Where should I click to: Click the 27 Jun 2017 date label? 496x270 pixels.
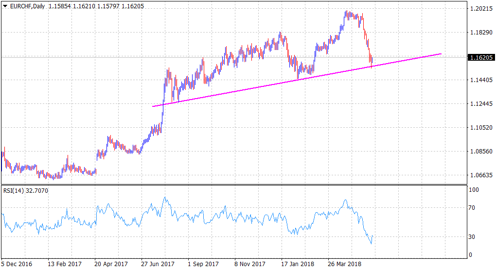[158, 264]
